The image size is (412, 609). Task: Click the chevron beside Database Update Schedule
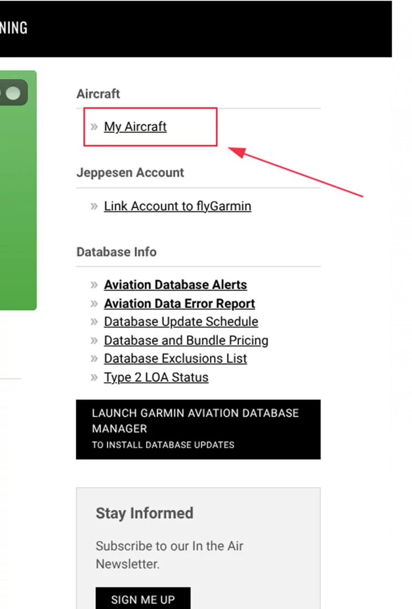pos(94,322)
